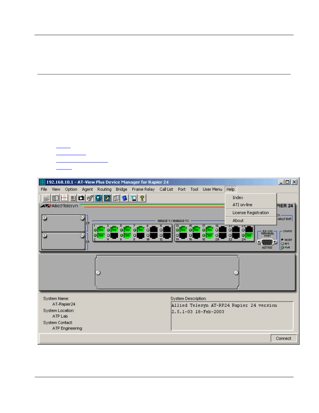
Task: Select port 22 on the switch
Action: pyautogui.click(x=236, y=236)
